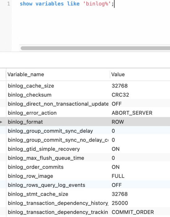170x217 pixels.
Task: Select the binlog_transaction_dependency_history cell
Action: (x=58, y=203)
